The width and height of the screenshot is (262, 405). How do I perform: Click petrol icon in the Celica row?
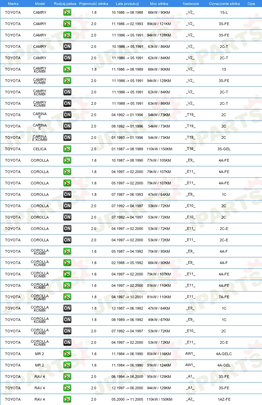67,149
